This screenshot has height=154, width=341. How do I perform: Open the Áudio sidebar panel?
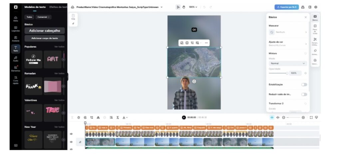[16, 59]
